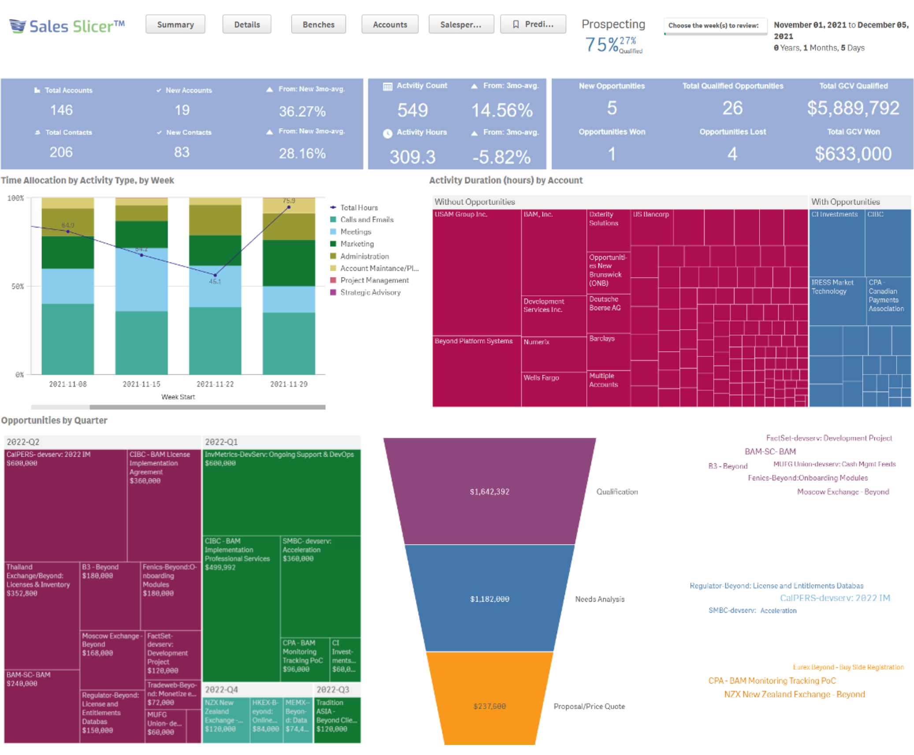Click the Needs Analysis funnel stage $1,182,000
Viewport: 914px width, 755px height.
pyautogui.click(x=489, y=599)
